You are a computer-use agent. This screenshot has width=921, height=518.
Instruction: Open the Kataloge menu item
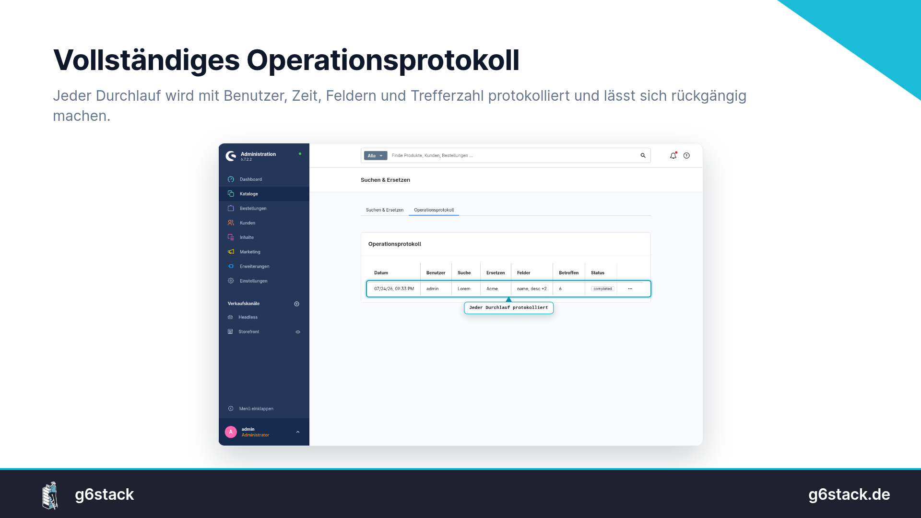[x=264, y=194]
